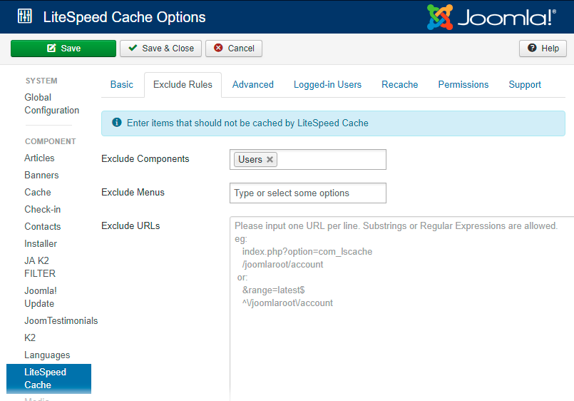574x401 pixels.
Task: Open the Recache tab
Action: (x=400, y=85)
